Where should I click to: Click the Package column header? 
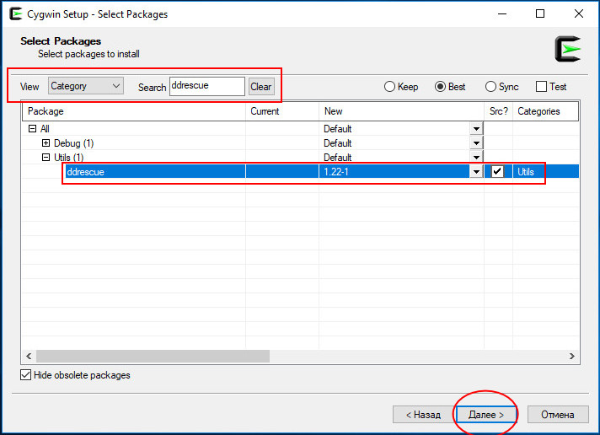pyautogui.click(x=133, y=111)
